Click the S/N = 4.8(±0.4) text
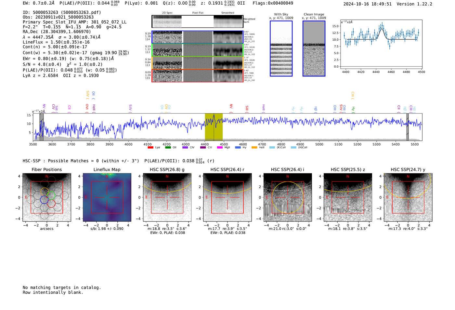455x310 pixels. coord(42,64)
